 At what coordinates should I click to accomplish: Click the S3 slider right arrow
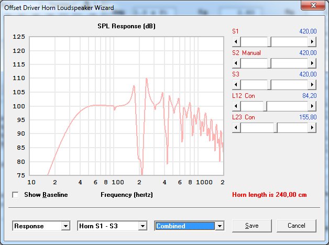312,85
